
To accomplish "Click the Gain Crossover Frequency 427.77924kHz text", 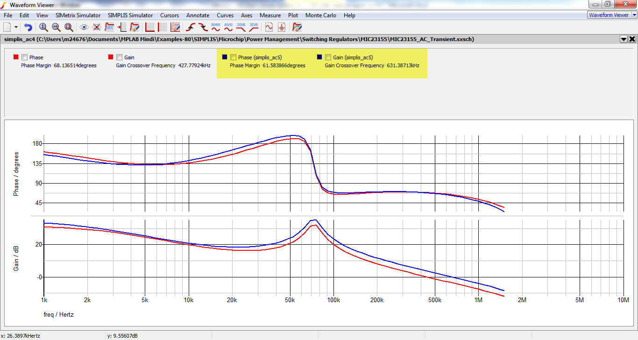I will (x=163, y=66).
